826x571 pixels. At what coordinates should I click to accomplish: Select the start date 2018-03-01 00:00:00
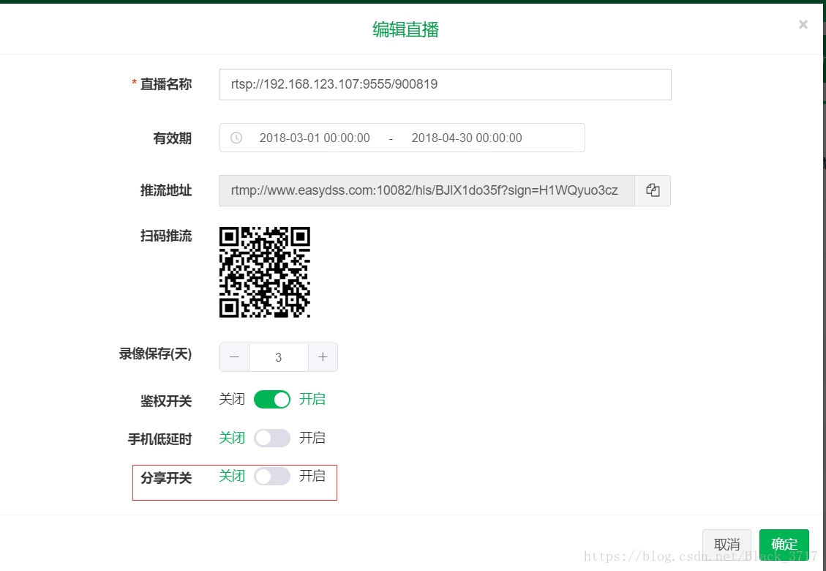pos(315,138)
